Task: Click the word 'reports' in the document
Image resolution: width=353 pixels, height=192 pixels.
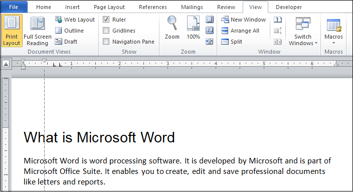Action: coord(90,182)
